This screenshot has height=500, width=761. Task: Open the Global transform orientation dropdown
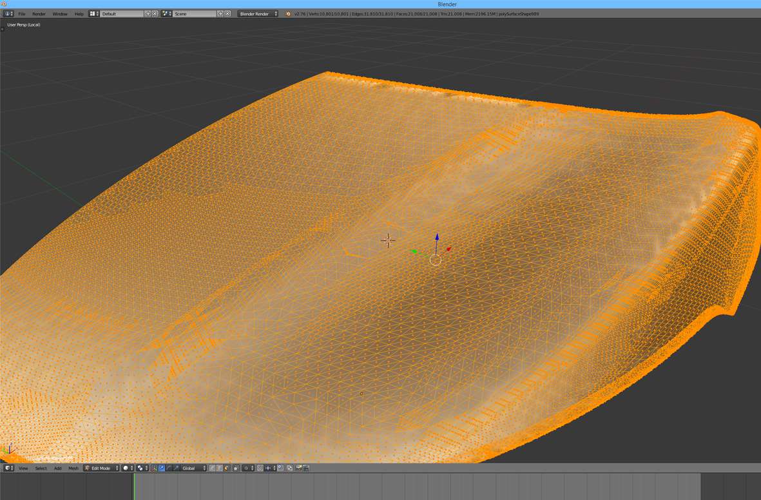(x=193, y=468)
